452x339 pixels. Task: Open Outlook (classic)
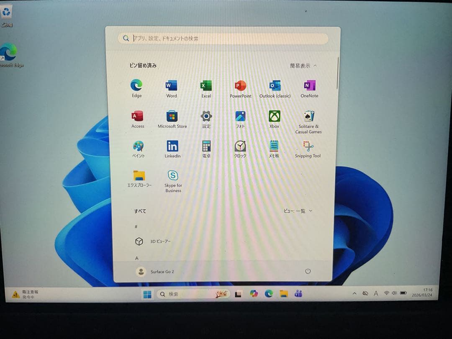(x=275, y=89)
